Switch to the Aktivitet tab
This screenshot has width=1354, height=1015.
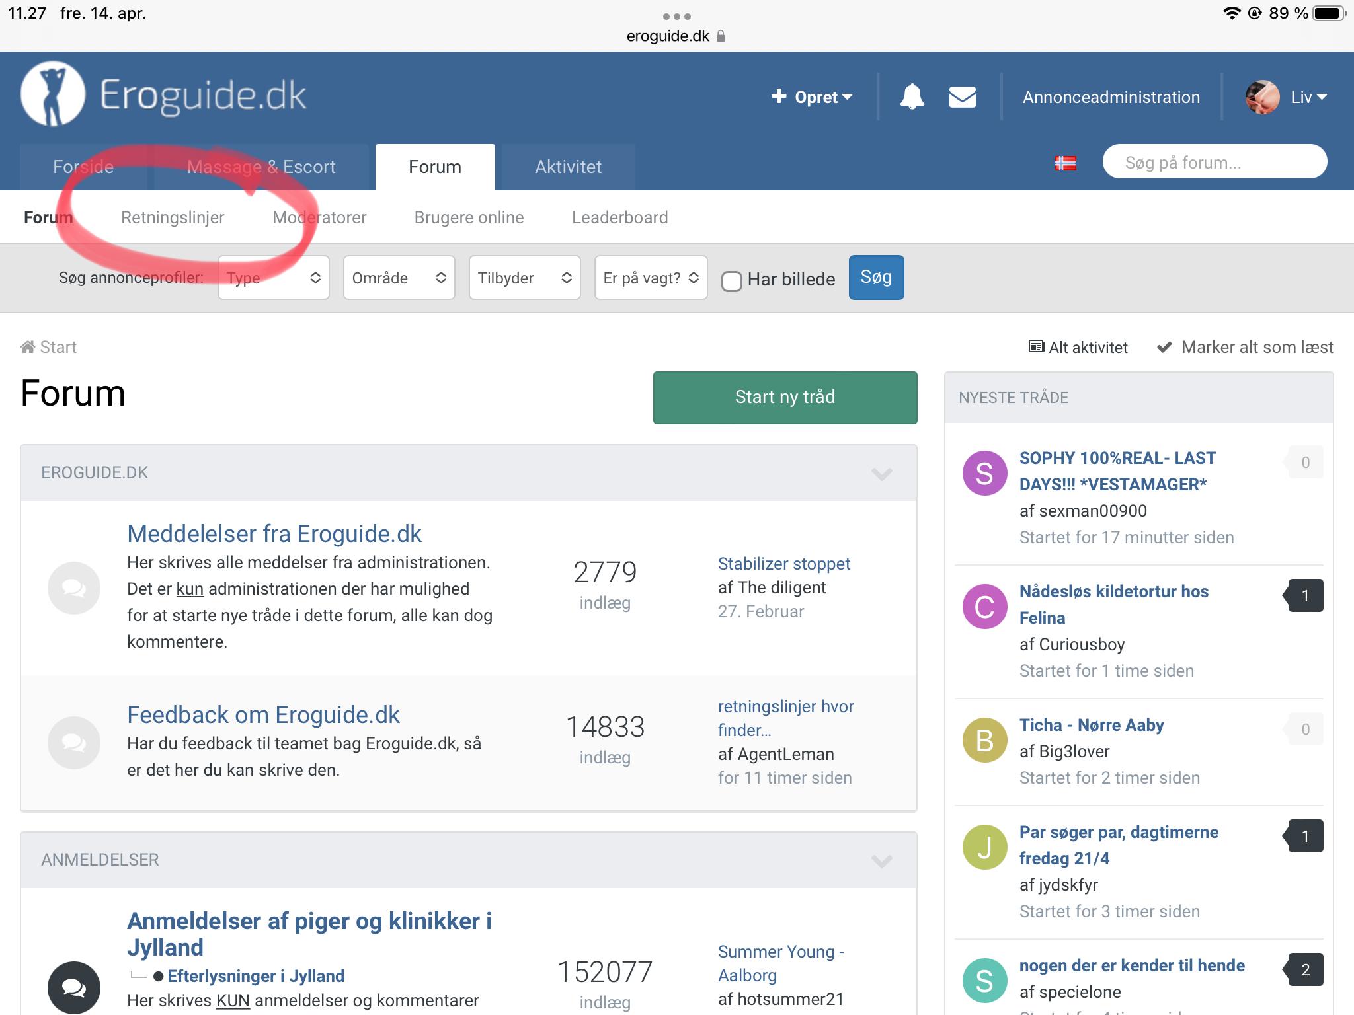click(568, 167)
